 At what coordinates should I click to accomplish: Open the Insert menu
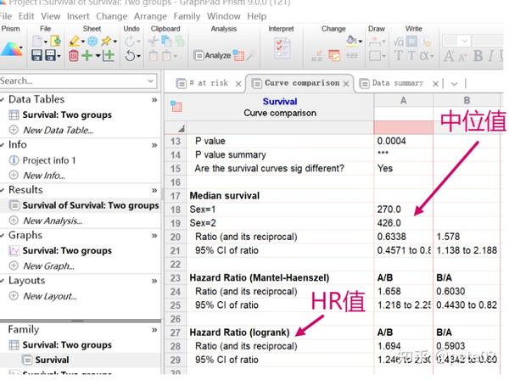point(78,16)
